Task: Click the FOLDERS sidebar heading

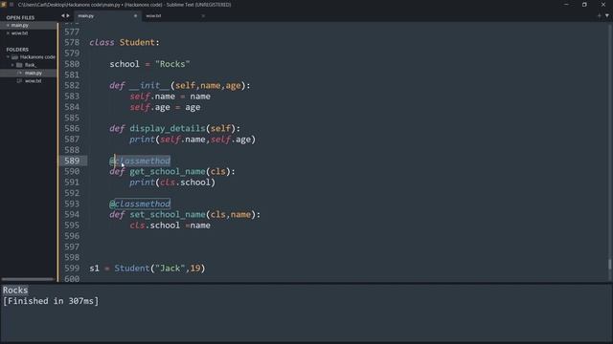Action: click(17, 50)
